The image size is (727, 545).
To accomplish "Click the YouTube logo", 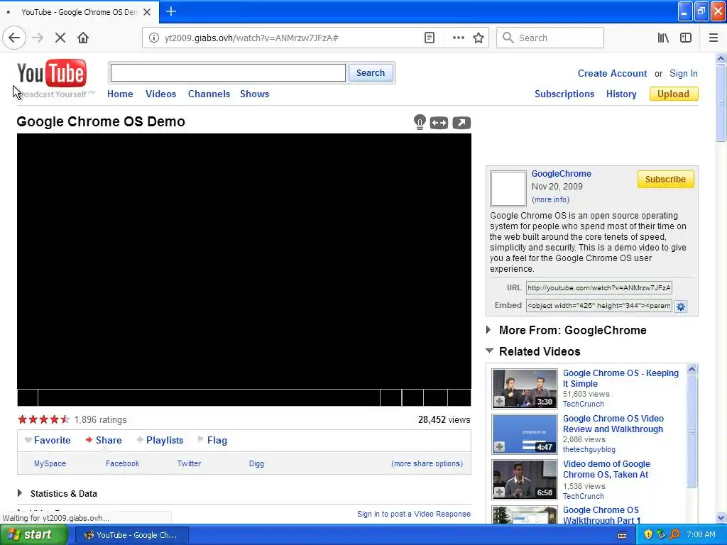I will 52,74.
